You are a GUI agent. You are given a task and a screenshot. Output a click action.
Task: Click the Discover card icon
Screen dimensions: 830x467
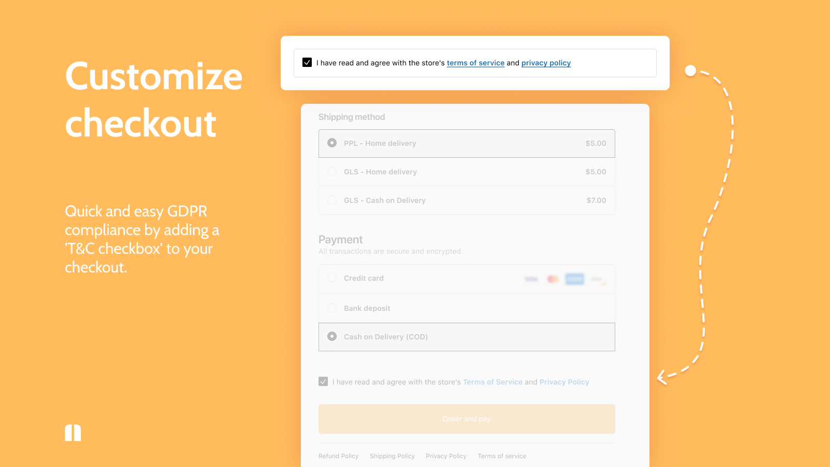click(598, 279)
